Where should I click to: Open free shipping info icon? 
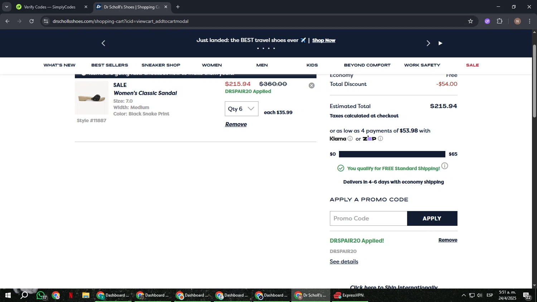pyautogui.click(x=445, y=166)
